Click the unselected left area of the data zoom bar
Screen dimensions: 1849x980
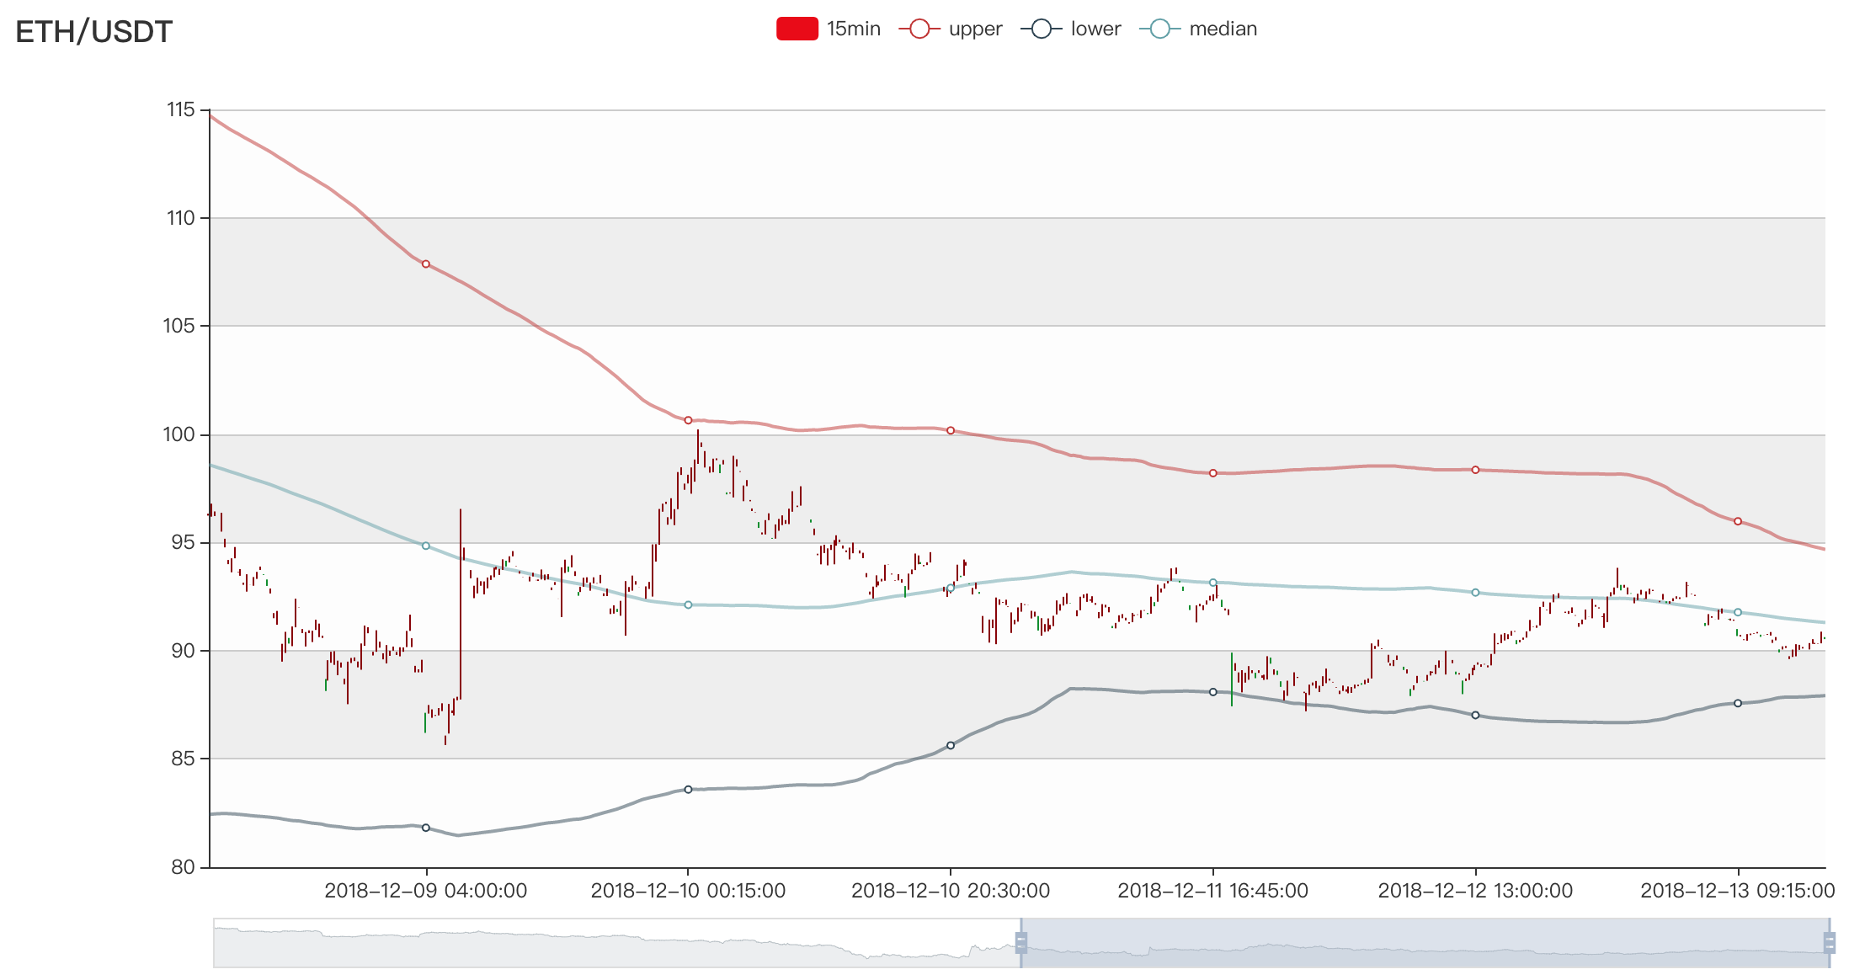(x=615, y=943)
